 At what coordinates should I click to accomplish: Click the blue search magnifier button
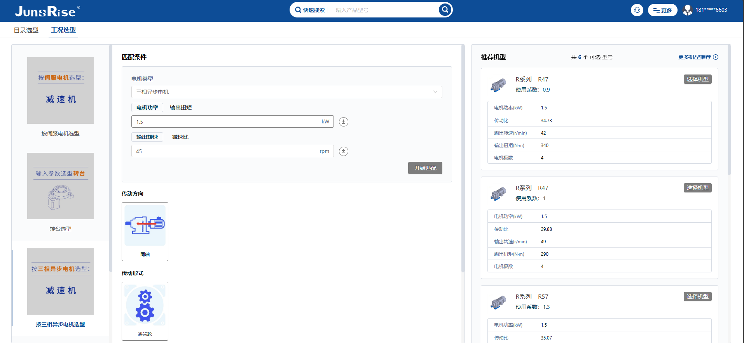pyautogui.click(x=445, y=10)
